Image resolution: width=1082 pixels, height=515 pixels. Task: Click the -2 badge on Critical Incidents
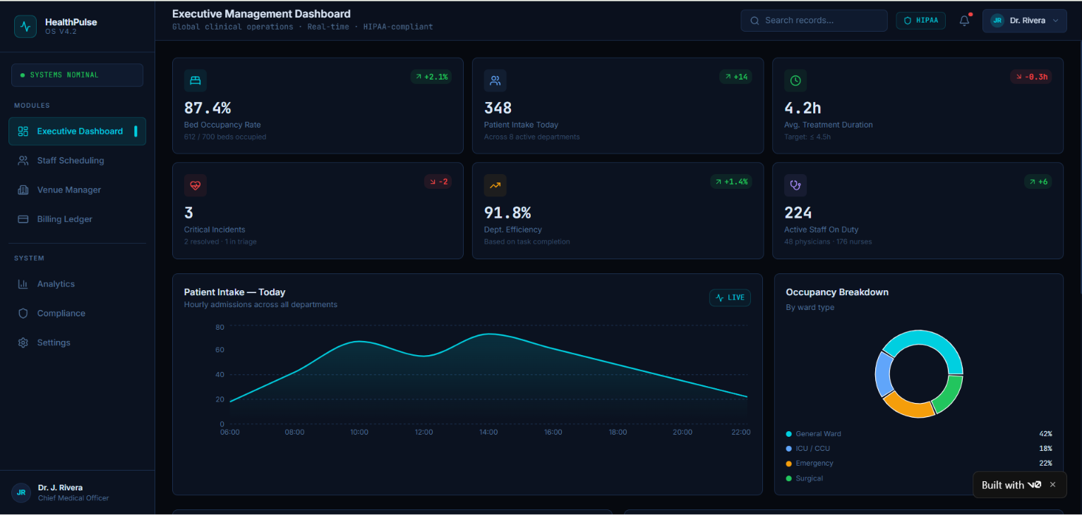[438, 182]
